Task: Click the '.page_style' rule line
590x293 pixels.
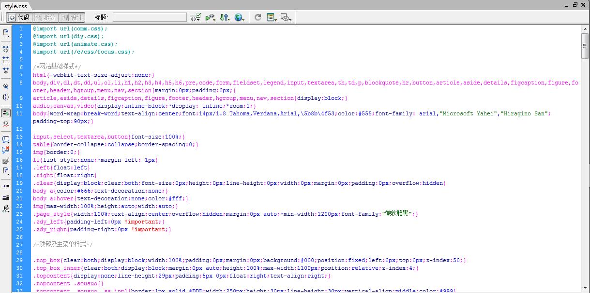Action: pyautogui.click(x=226, y=214)
